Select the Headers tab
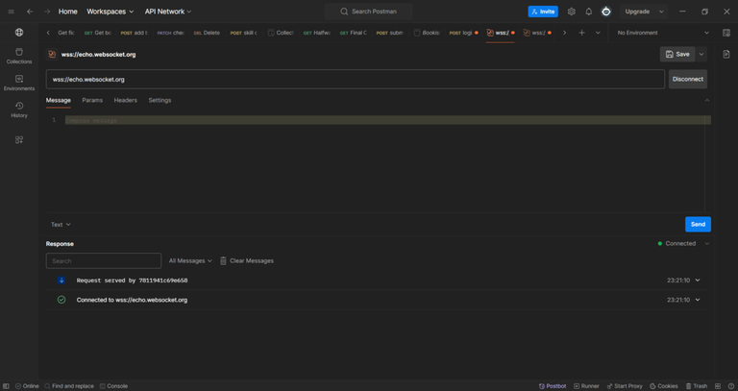738x391 pixels. pyautogui.click(x=125, y=100)
